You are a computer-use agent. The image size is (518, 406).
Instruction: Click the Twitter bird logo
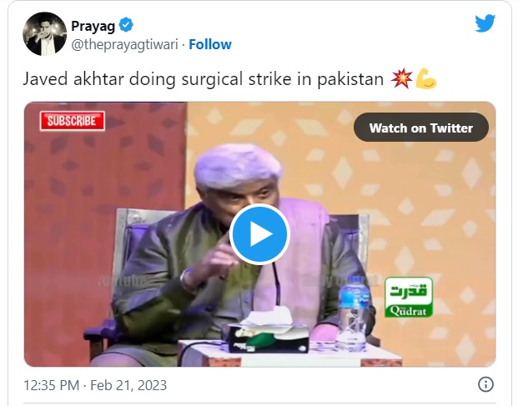[x=485, y=23]
